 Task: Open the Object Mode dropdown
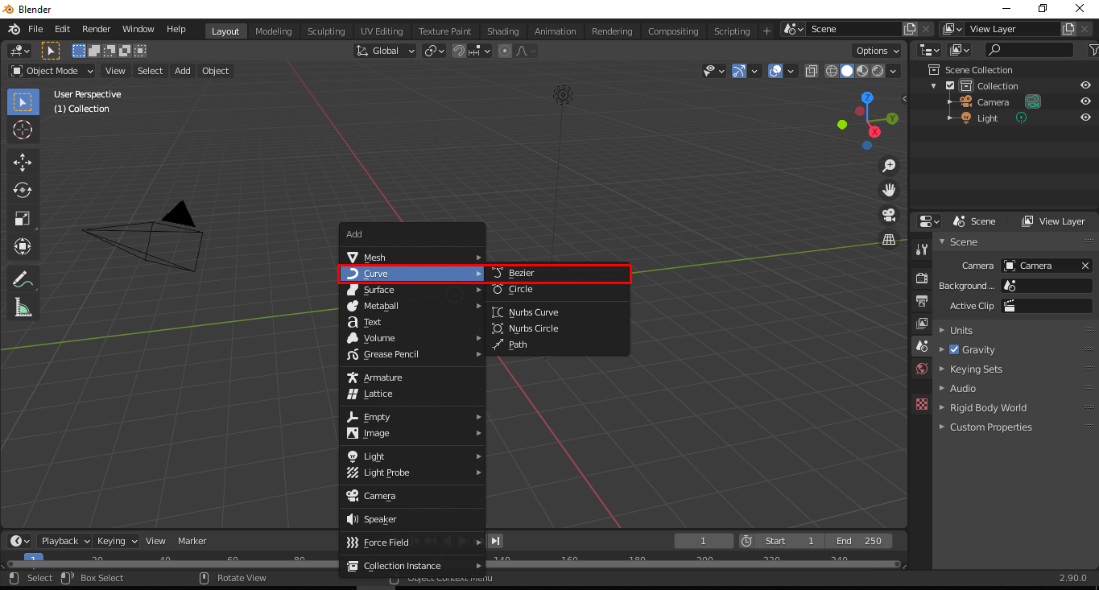pyautogui.click(x=51, y=71)
